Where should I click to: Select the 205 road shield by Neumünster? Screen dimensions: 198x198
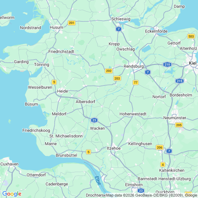coord(179,125)
